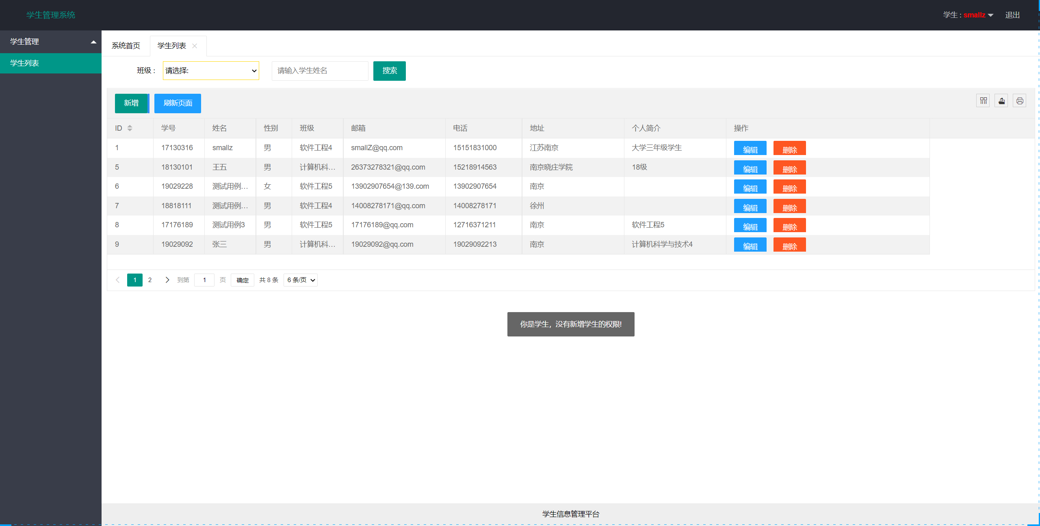Image resolution: width=1040 pixels, height=526 pixels.
Task: Collapse the 学生管理 sidebar section
Action: pos(50,41)
